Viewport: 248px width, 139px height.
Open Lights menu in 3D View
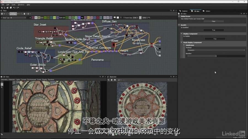(18, 80)
